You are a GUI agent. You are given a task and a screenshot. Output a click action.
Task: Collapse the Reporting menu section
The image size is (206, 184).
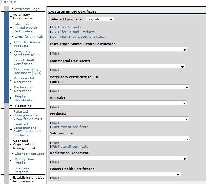coord(23,106)
